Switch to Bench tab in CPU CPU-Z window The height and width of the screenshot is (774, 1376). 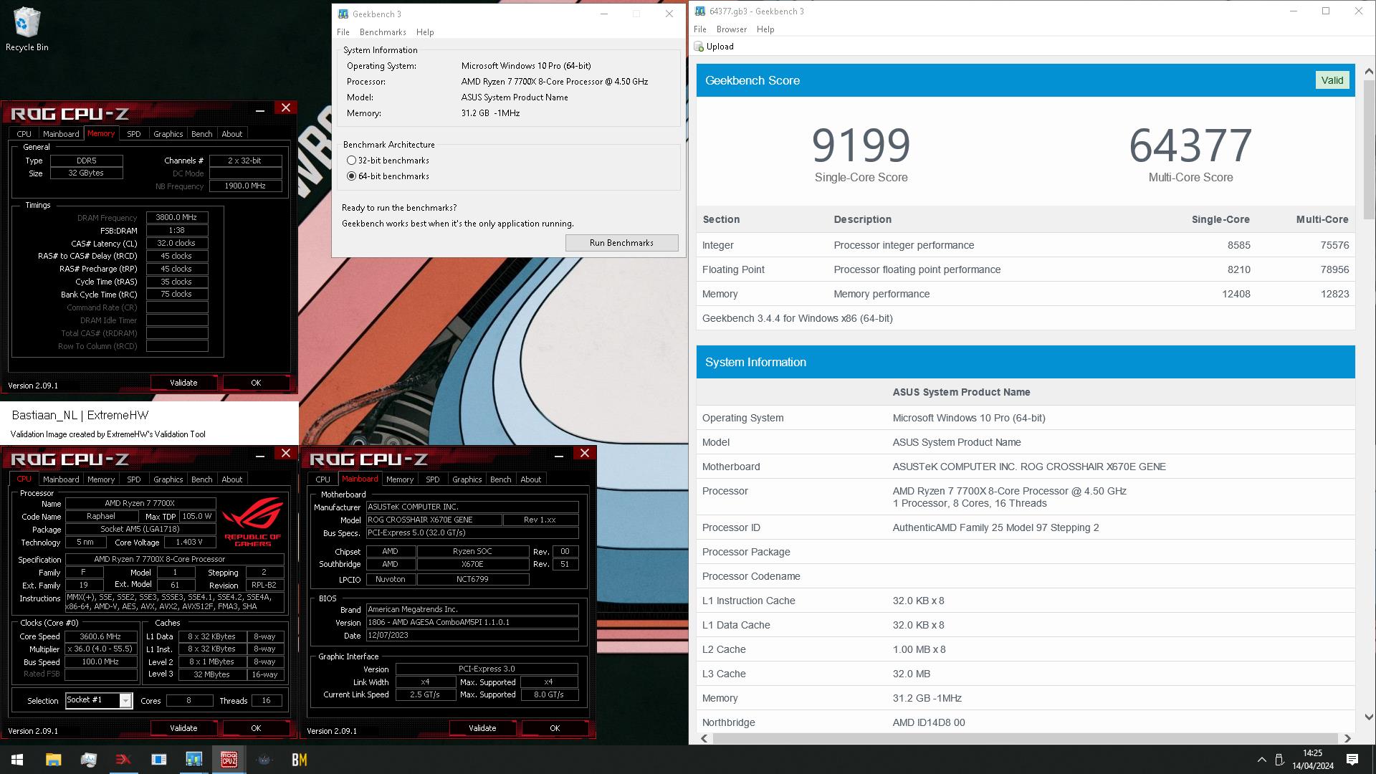pyautogui.click(x=201, y=479)
